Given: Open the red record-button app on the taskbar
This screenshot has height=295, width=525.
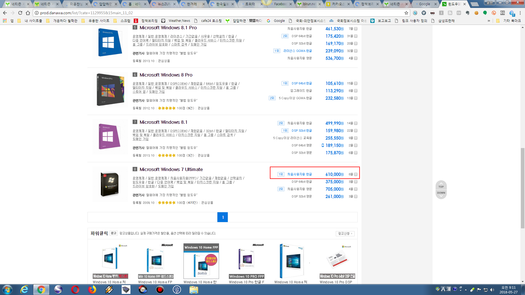Looking at the screenshot, I should [160, 290].
